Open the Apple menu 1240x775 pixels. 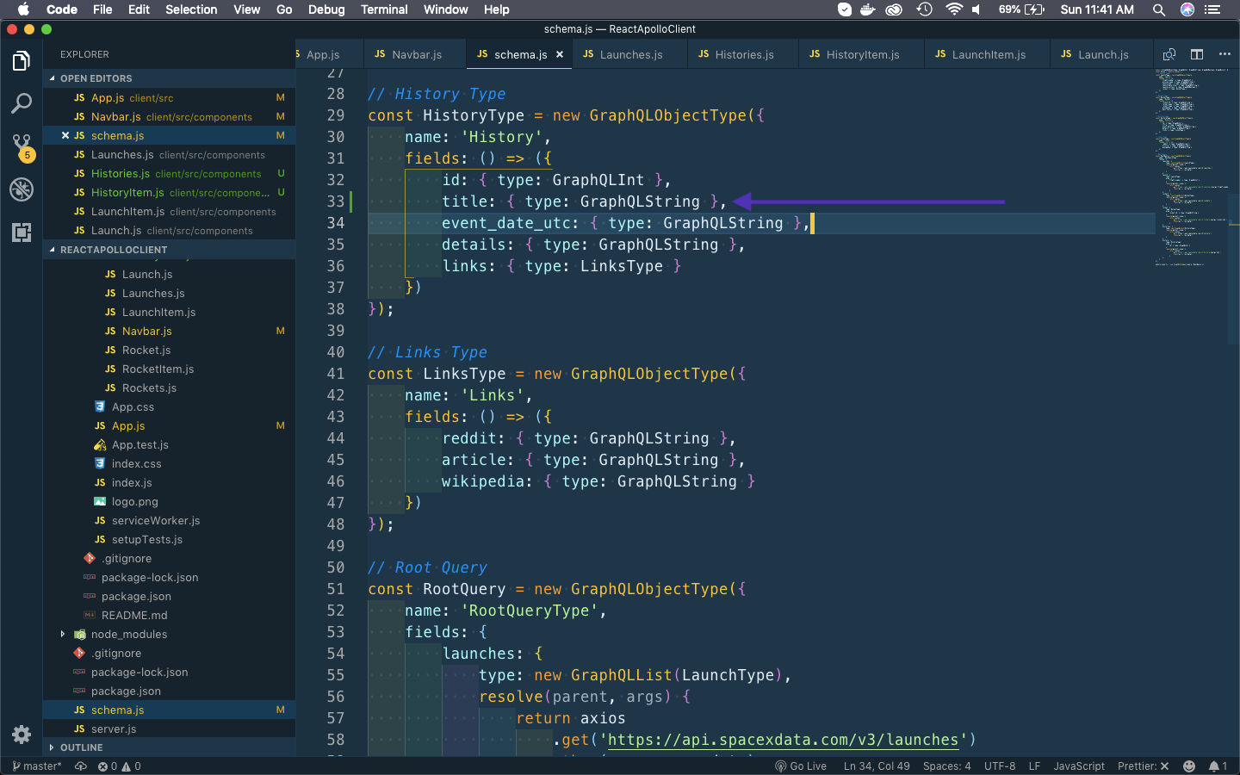tap(23, 9)
